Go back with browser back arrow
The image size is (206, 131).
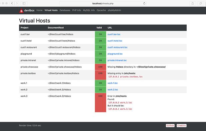pyautogui.click(x=12, y=3)
